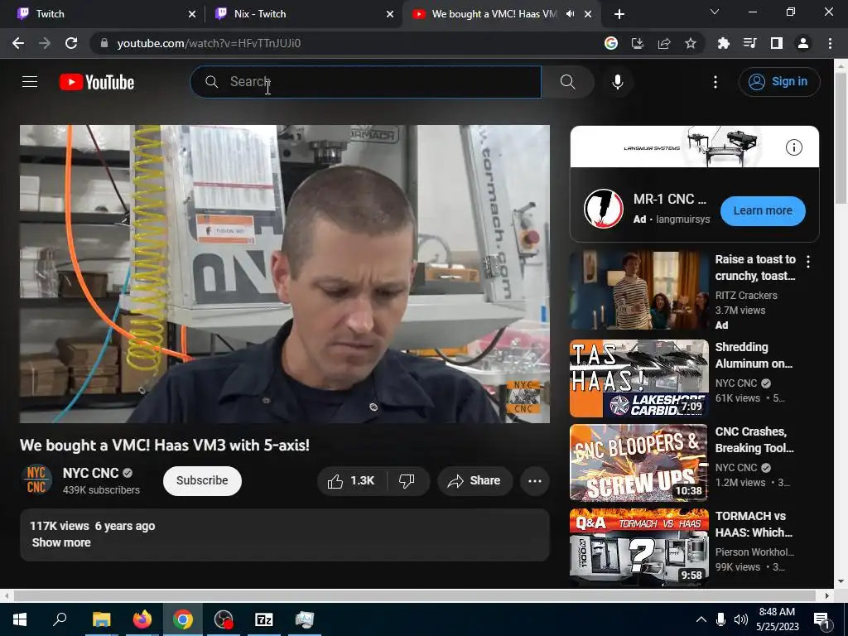Open the volume control in tray
This screenshot has height=636, width=848.
[740, 619]
